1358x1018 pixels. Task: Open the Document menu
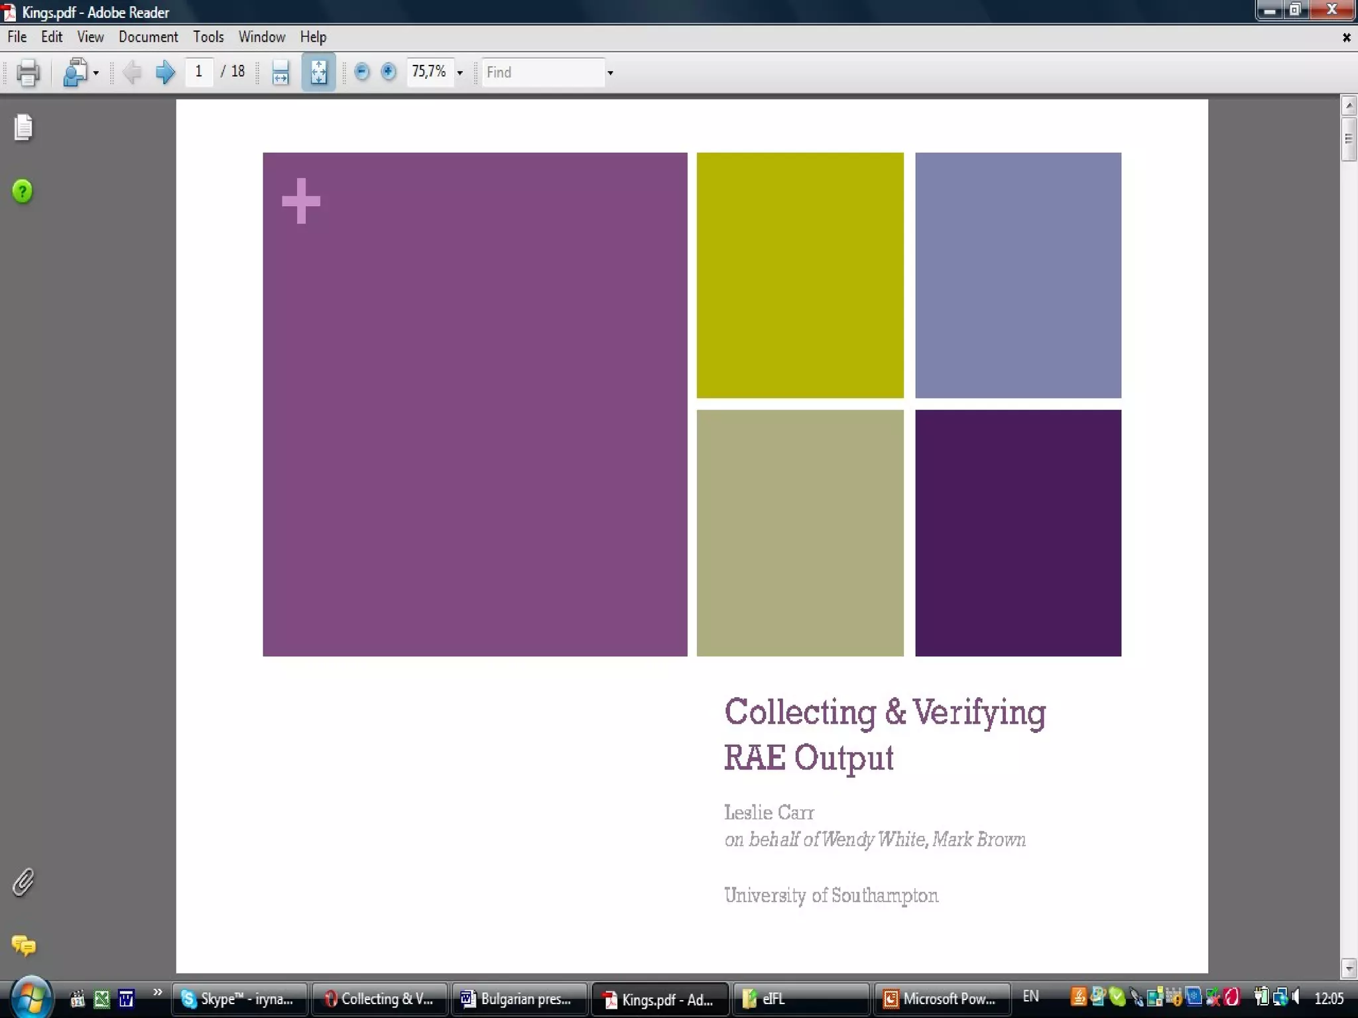point(148,37)
